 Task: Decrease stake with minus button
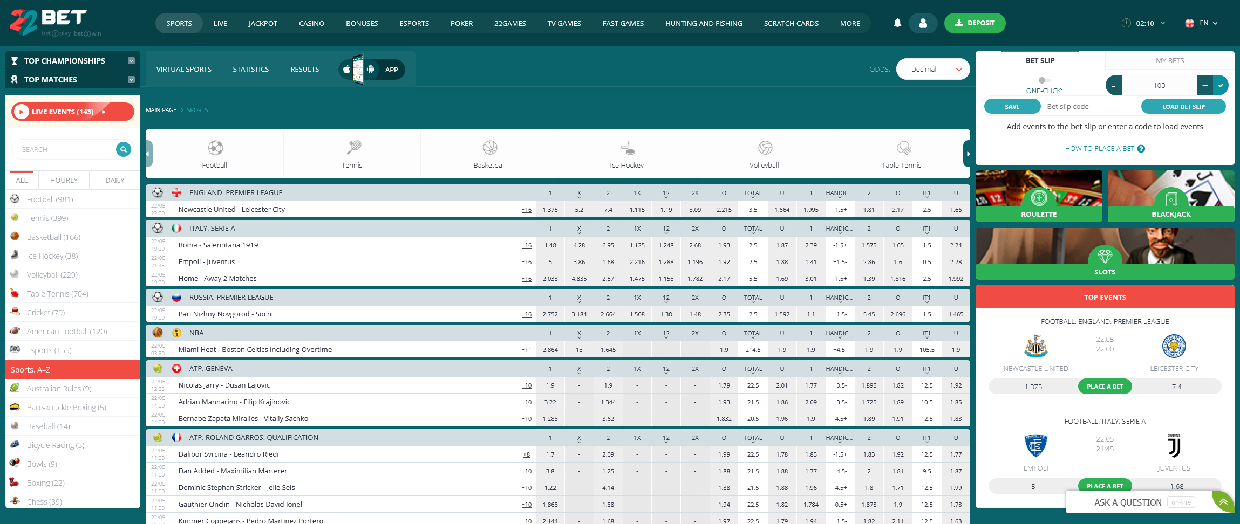pyautogui.click(x=1114, y=85)
